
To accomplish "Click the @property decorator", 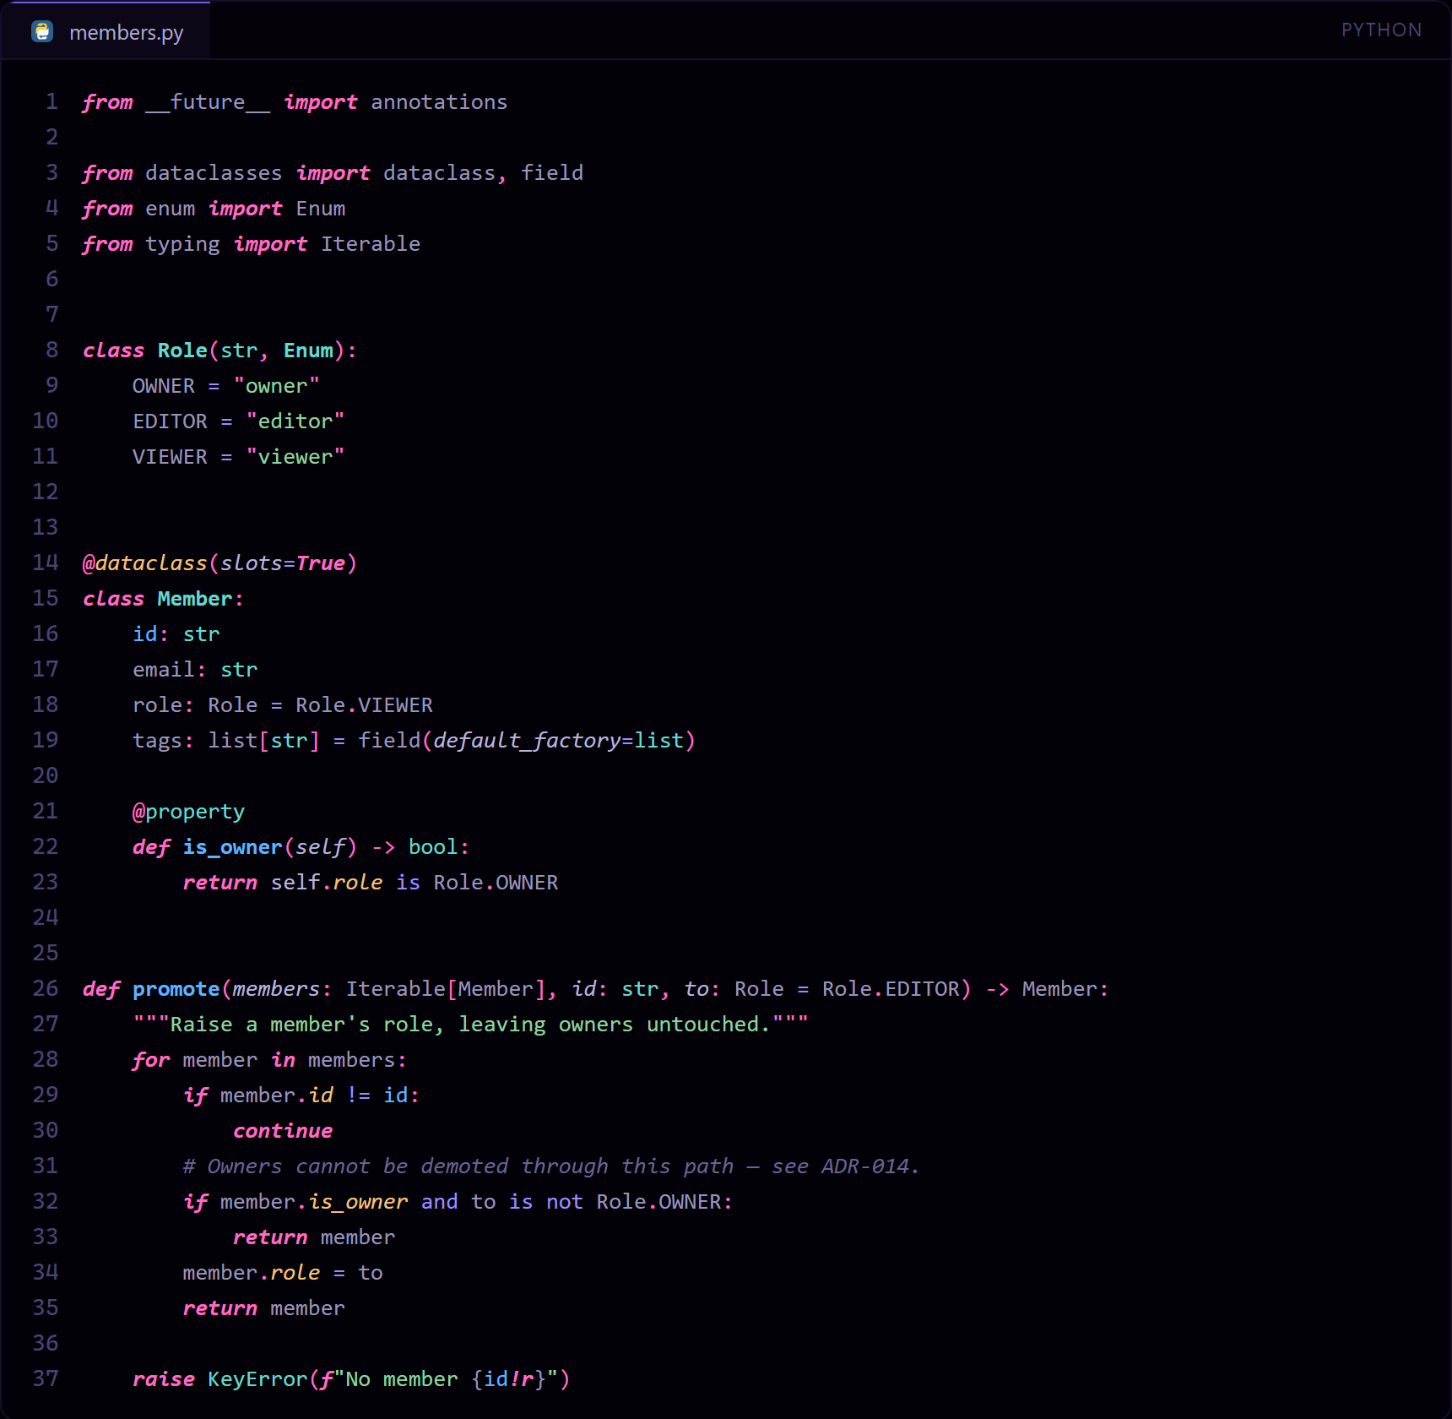I will click(188, 812).
